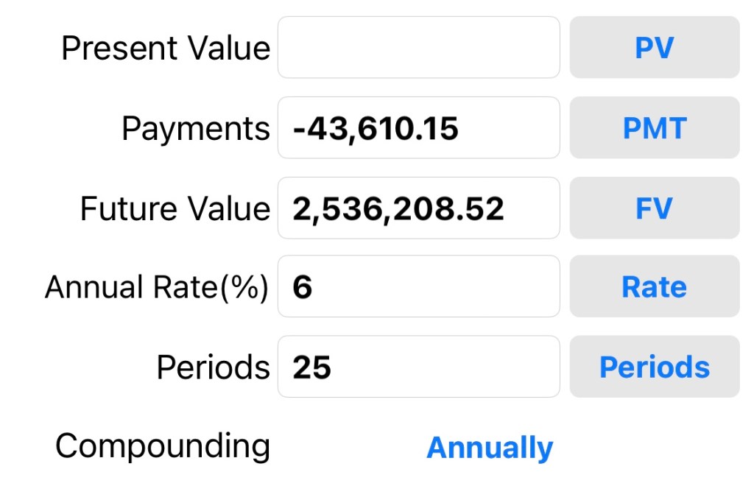The width and height of the screenshot is (754, 486).
Task: Click the Rate button
Action: 654,287
